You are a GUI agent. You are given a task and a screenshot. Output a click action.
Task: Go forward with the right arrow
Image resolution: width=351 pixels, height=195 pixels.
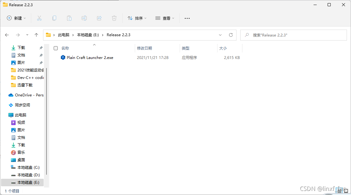[18, 35]
